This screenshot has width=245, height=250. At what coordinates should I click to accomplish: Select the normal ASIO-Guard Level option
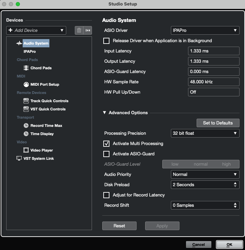[x=201, y=164]
